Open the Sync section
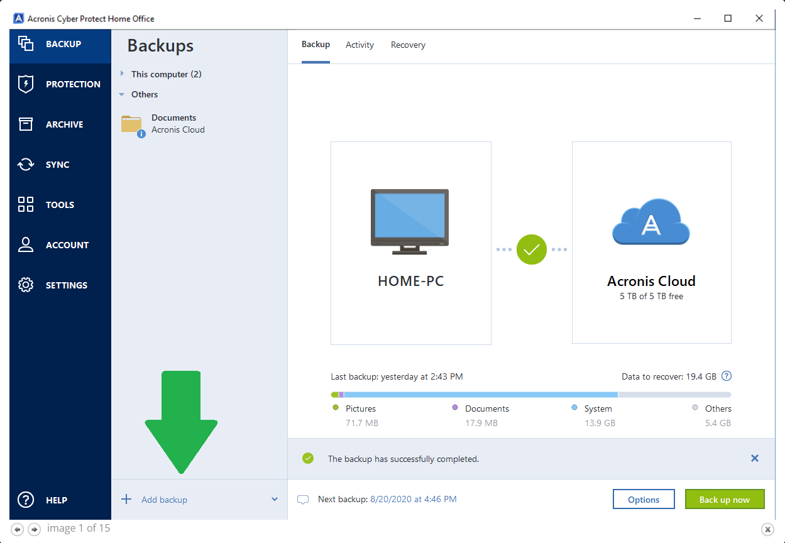Image resolution: width=785 pixels, height=543 pixels. (x=60, y=165)
